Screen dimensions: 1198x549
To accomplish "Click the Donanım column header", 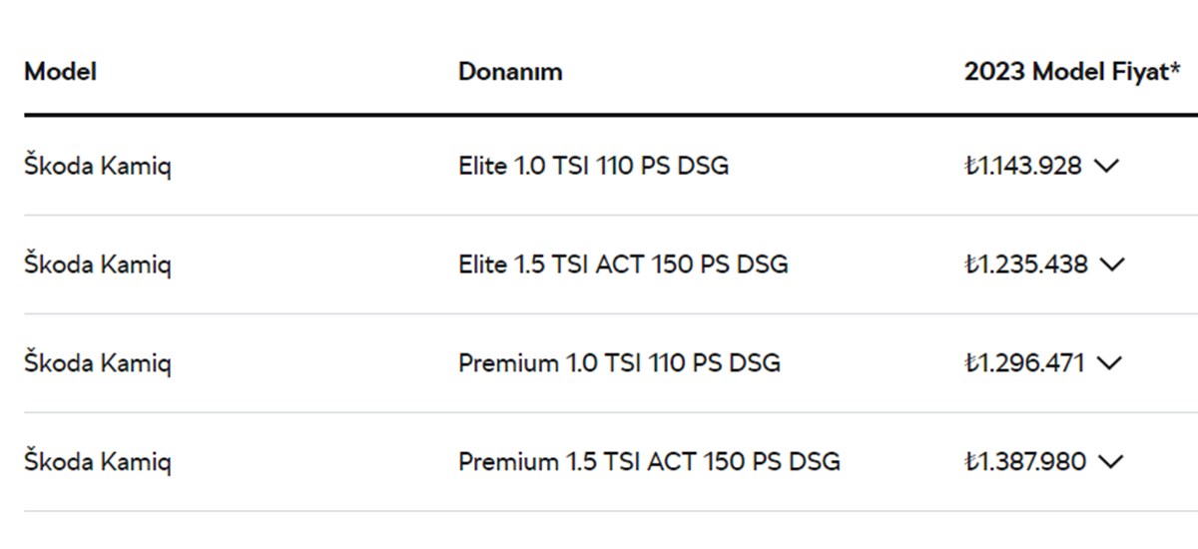I will coord(510,72).
